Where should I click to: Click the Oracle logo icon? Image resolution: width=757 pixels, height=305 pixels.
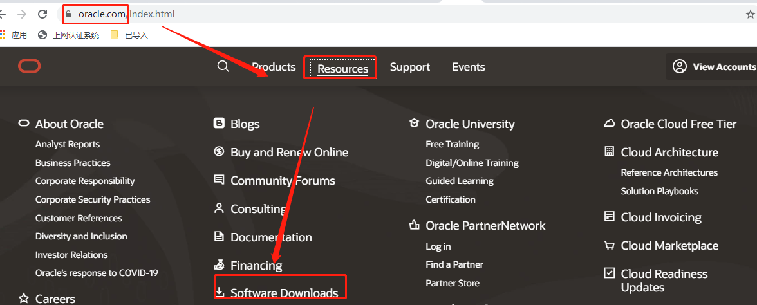pyautogui.click(x=30, y=67)
